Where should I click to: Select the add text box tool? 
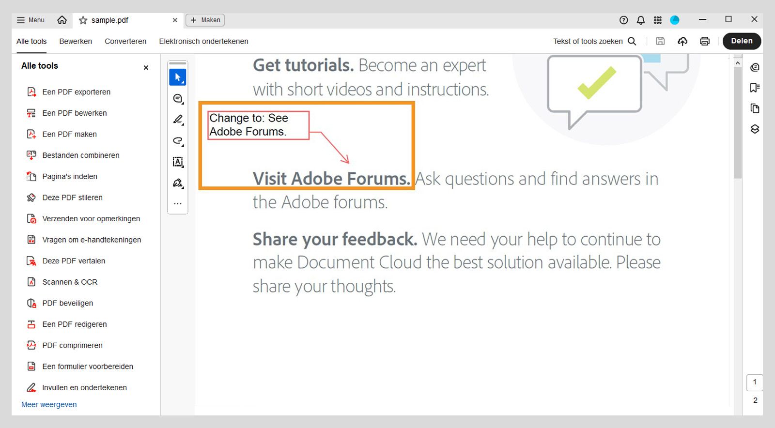(178, 162)
